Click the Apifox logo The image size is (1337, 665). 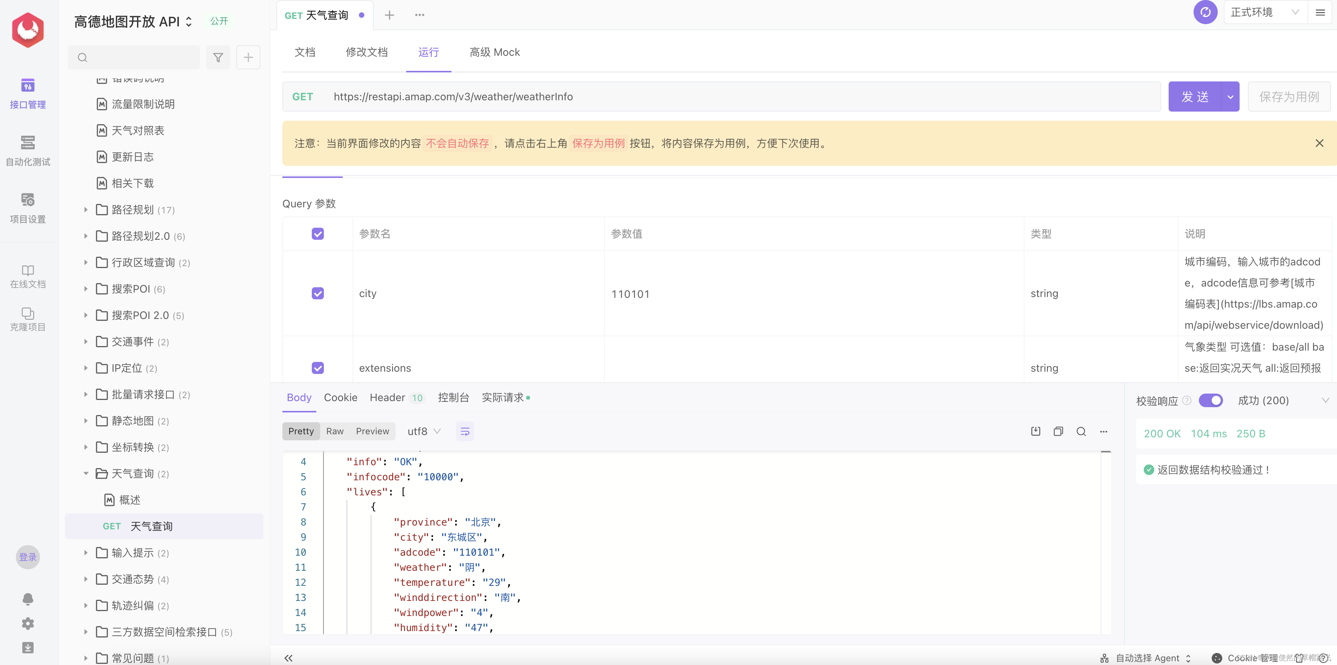pos(28,30)
